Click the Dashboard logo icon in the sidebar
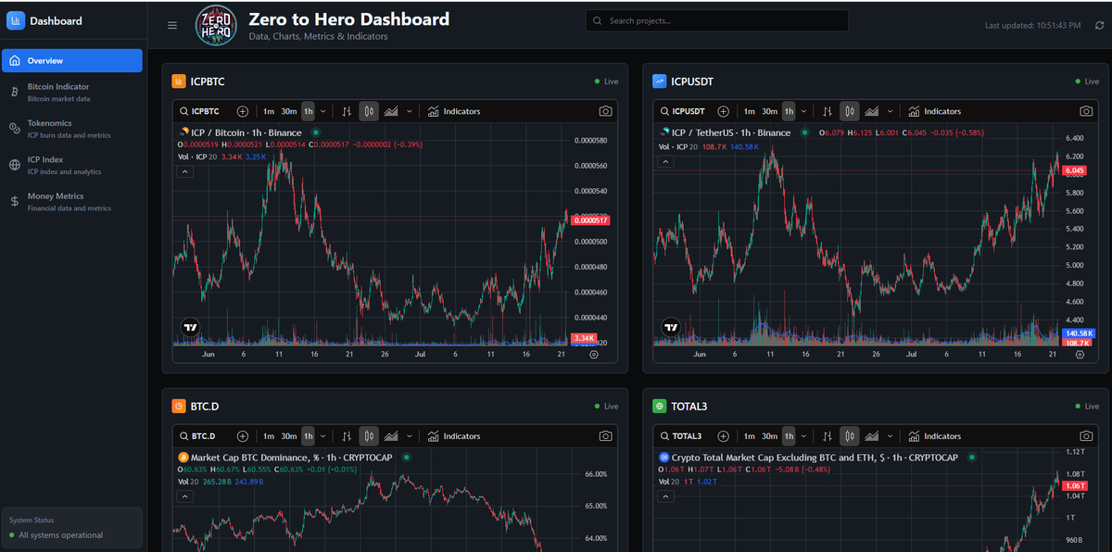The height and width of the screenshot is (552, 1112). [16, 20]
